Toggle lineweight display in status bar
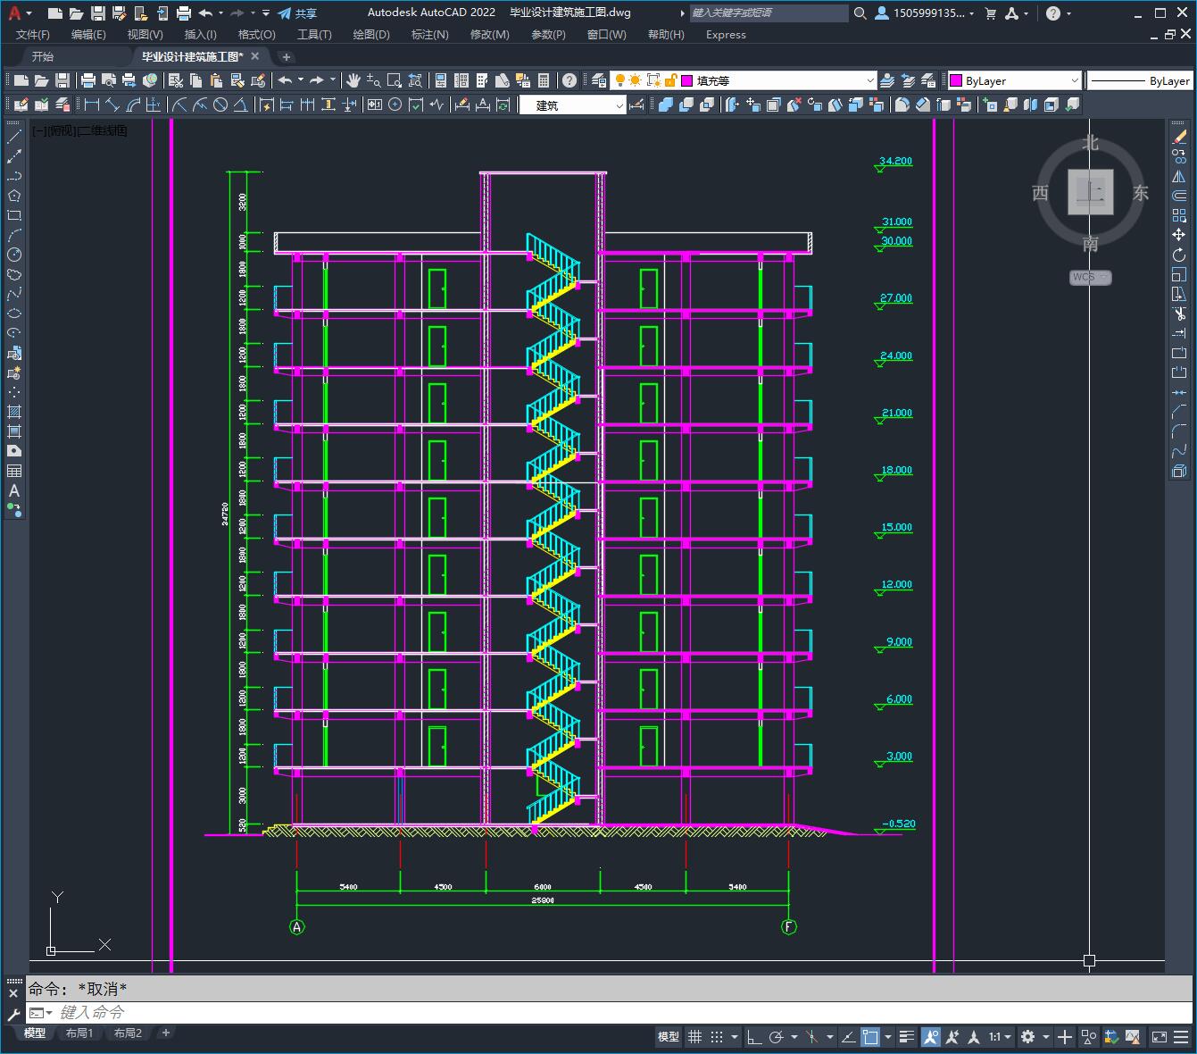This screenshot has height=1054, width=1197. [907, 1037]
